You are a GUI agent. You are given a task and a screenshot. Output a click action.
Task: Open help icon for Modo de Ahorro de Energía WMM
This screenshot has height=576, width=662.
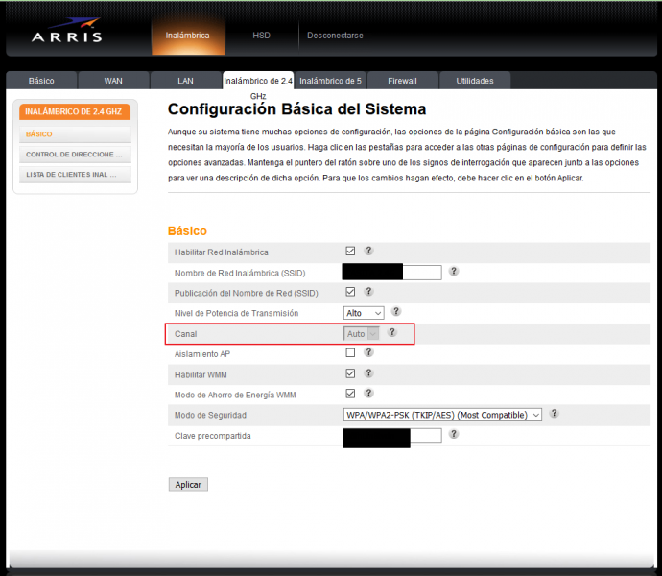[x=368, y=393]
